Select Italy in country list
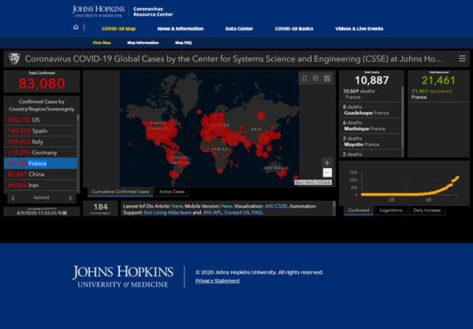473x329 pixels. click(x=40, y=141)
